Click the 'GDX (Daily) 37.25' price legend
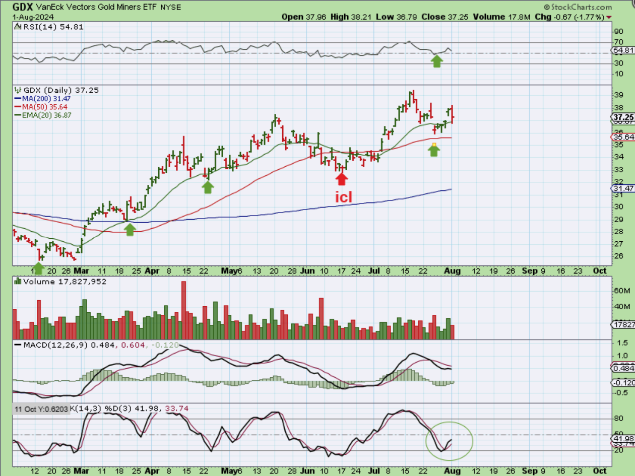The image size is (635, 476). click(56, 90)
